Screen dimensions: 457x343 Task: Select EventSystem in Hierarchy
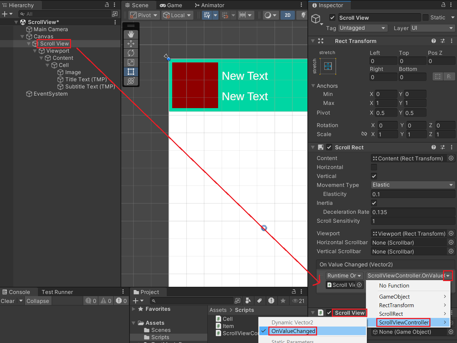point(51,94)
